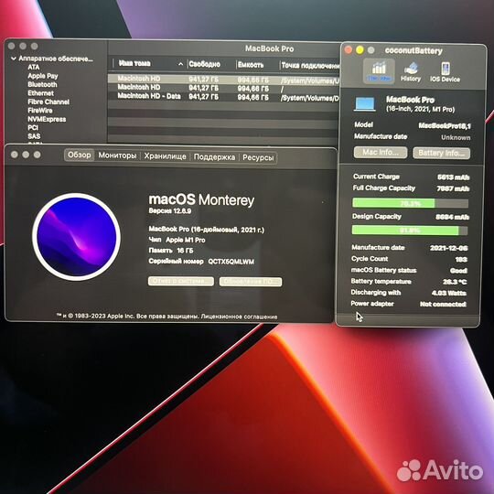This screenshot has width=494, height=494.
Task: Switch to the Хранилище tab
Action: coord(165,156)
